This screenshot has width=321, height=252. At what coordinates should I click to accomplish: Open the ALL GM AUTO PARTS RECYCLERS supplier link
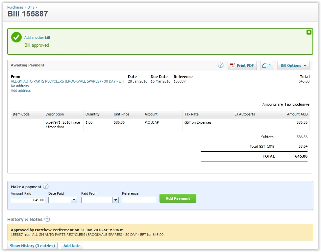[67, 81]
